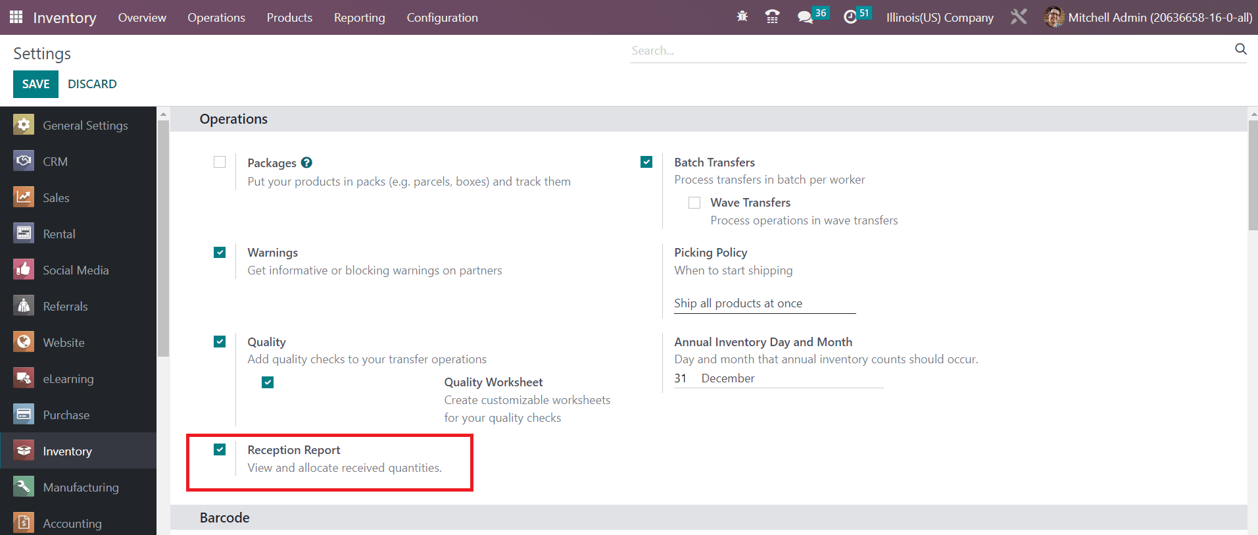Click the wrench and screwdriver tools icon
1258x535 pixels.
pos(1019,17)
